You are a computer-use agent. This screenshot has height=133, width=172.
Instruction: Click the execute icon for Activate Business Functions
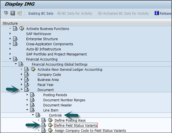tap(22, 29)
